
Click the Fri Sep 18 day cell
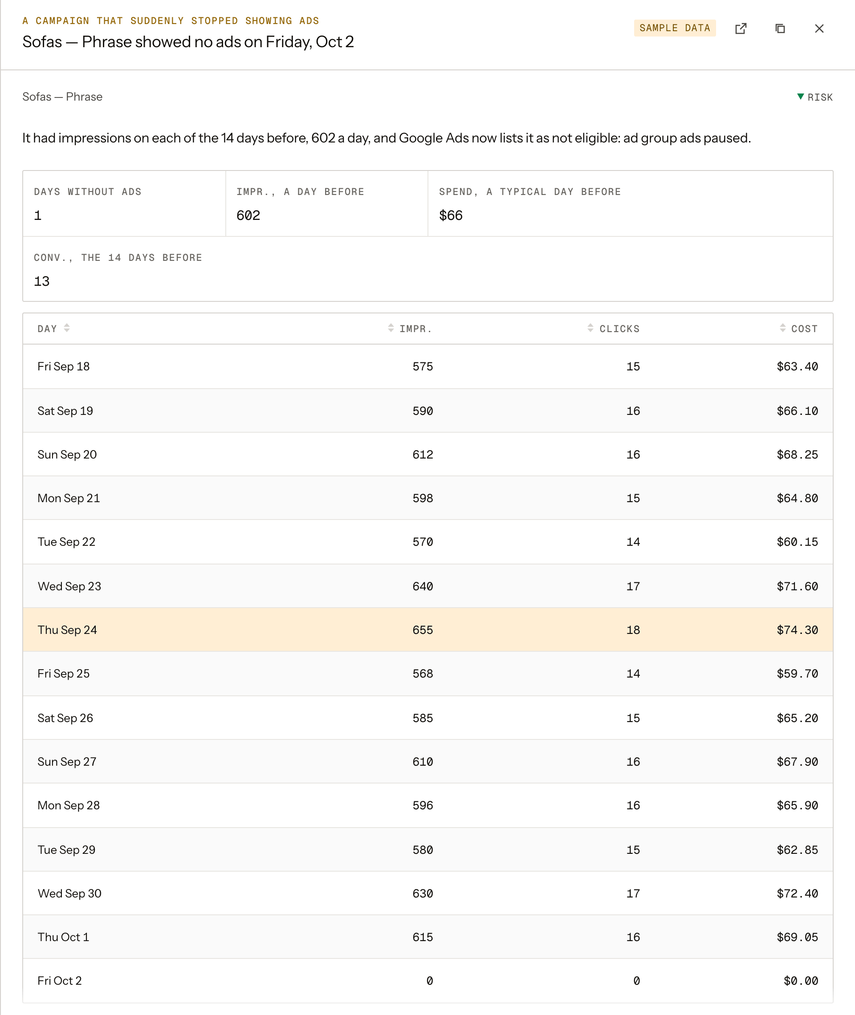(64, 366)
